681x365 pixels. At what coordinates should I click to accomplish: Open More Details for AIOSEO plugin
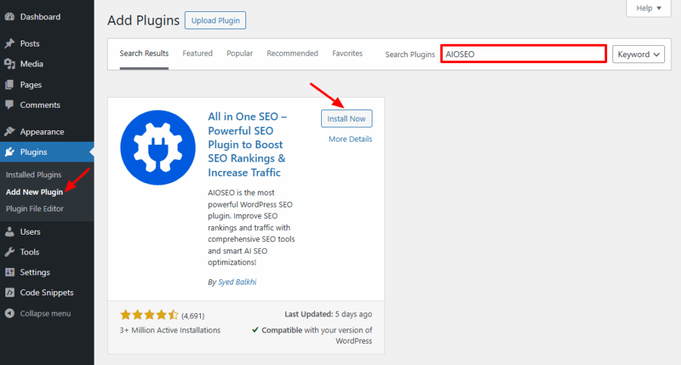[350, 139]
